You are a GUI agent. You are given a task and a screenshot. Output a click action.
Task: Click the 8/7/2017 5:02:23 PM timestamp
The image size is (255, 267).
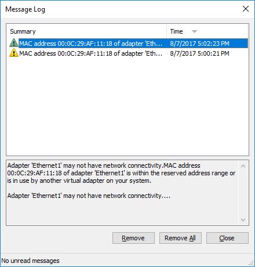(x=199, y=44)
